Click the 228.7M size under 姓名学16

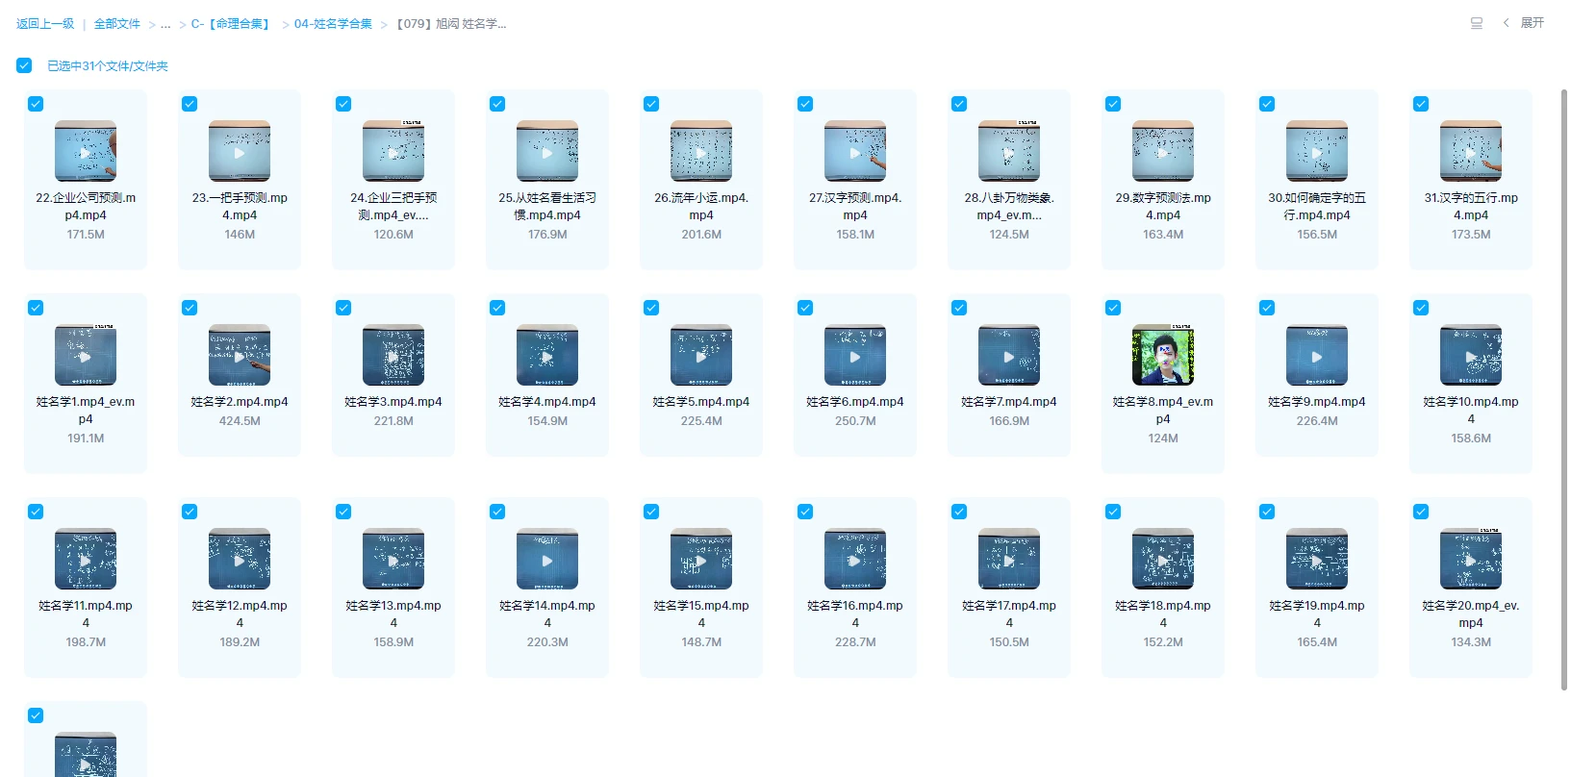855,642
